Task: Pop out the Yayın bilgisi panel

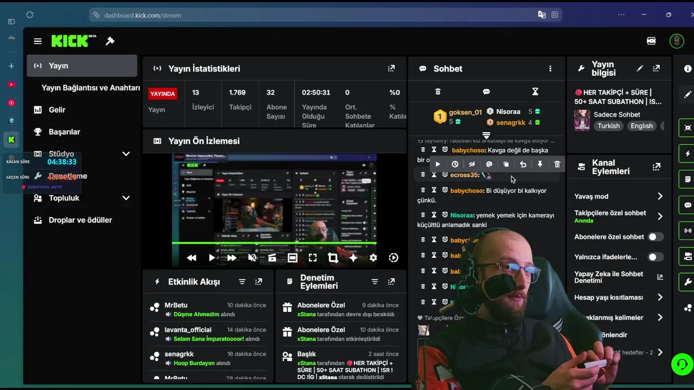Action: 657,68
